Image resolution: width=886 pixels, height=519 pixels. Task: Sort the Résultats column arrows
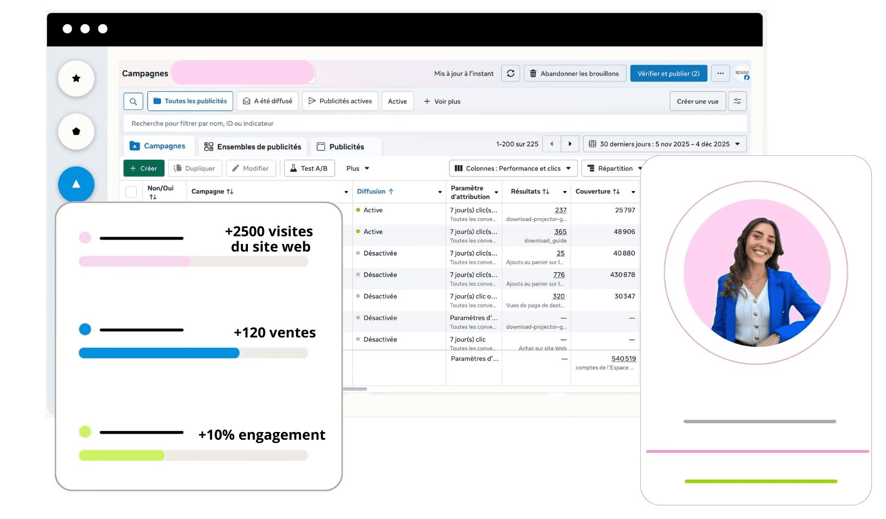tap(546, 191)
